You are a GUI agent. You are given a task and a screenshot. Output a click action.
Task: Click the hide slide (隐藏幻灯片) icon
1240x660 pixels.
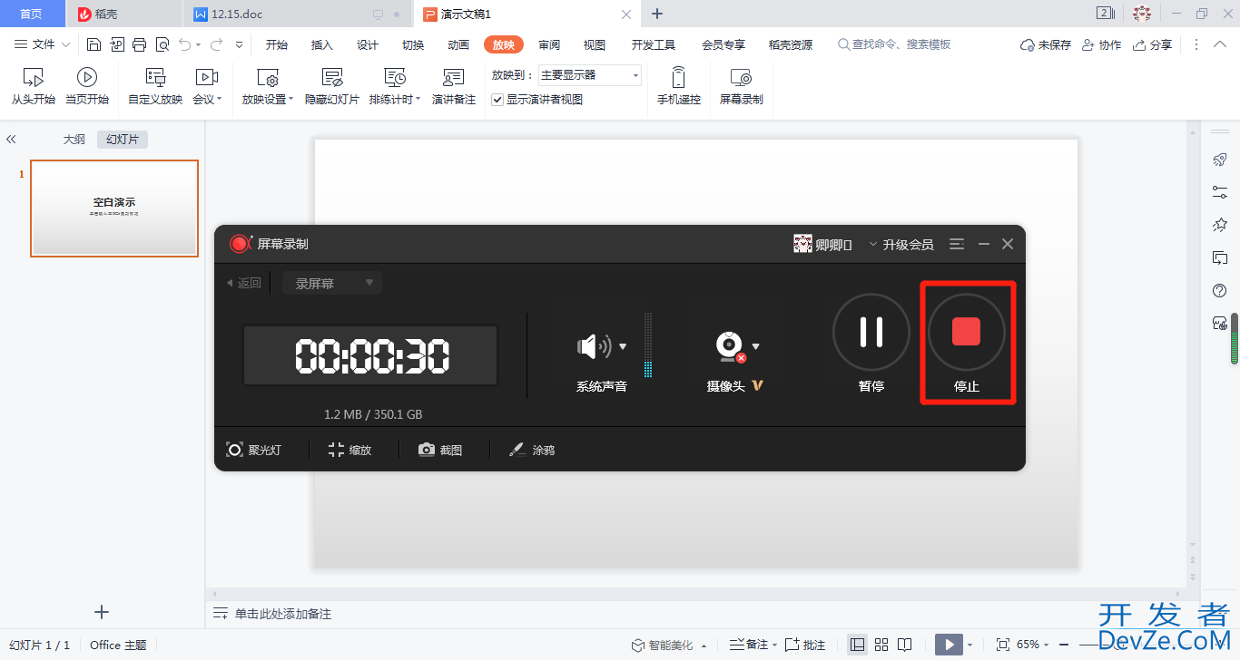tap(332, 77)
